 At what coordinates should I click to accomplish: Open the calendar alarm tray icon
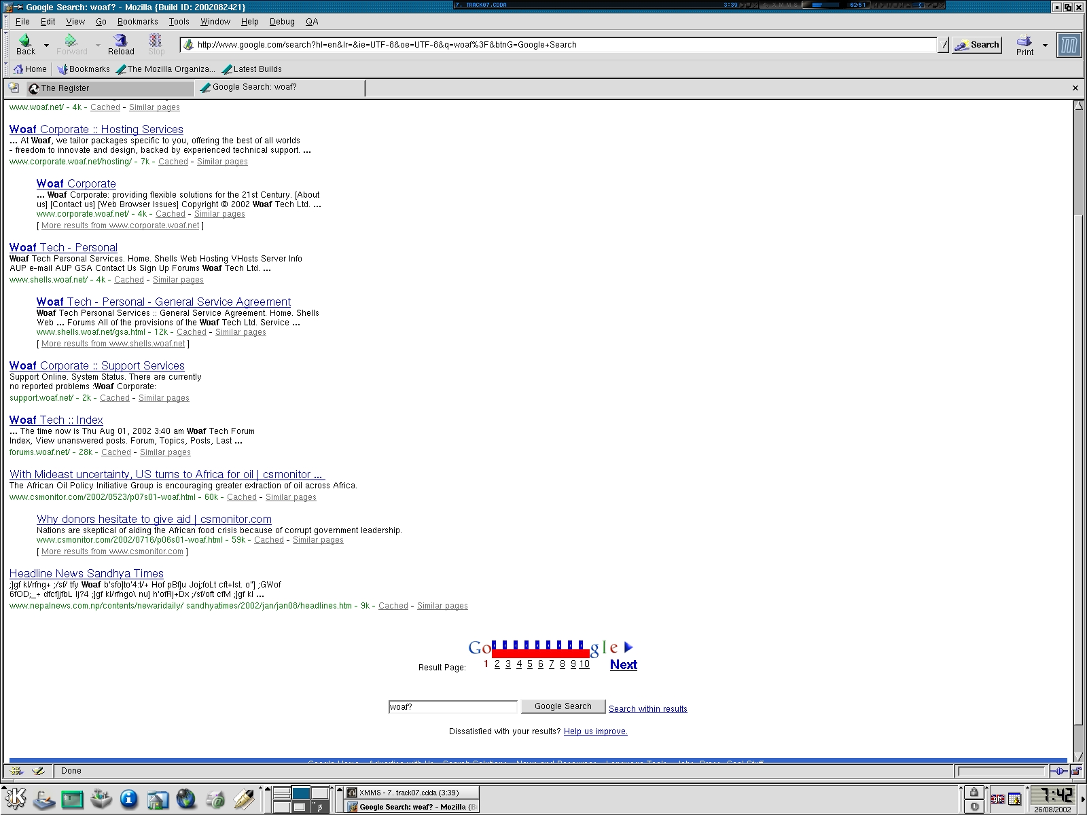(1014, 799)
